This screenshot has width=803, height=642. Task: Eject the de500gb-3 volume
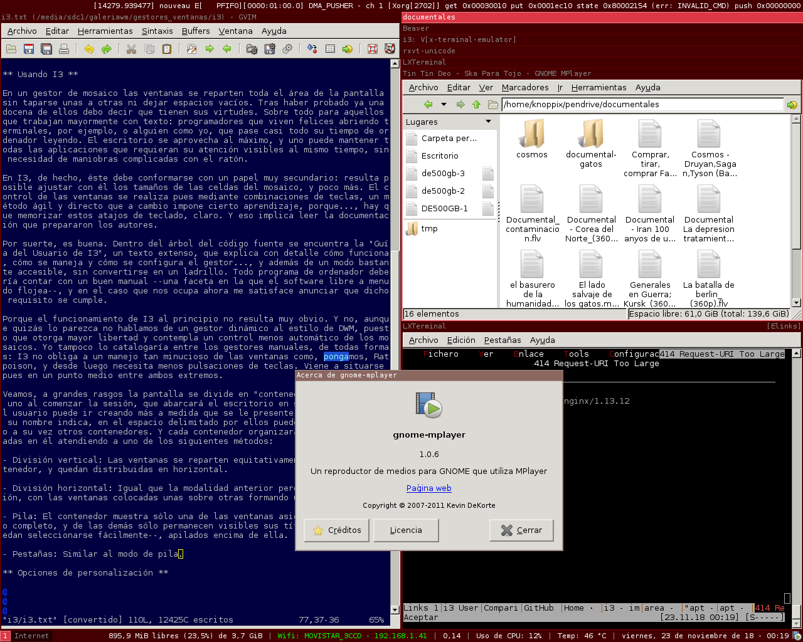489,173
